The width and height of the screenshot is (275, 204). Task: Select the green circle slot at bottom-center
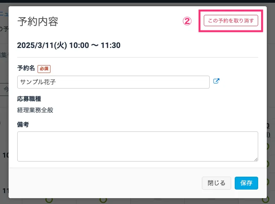coord(103,199)
